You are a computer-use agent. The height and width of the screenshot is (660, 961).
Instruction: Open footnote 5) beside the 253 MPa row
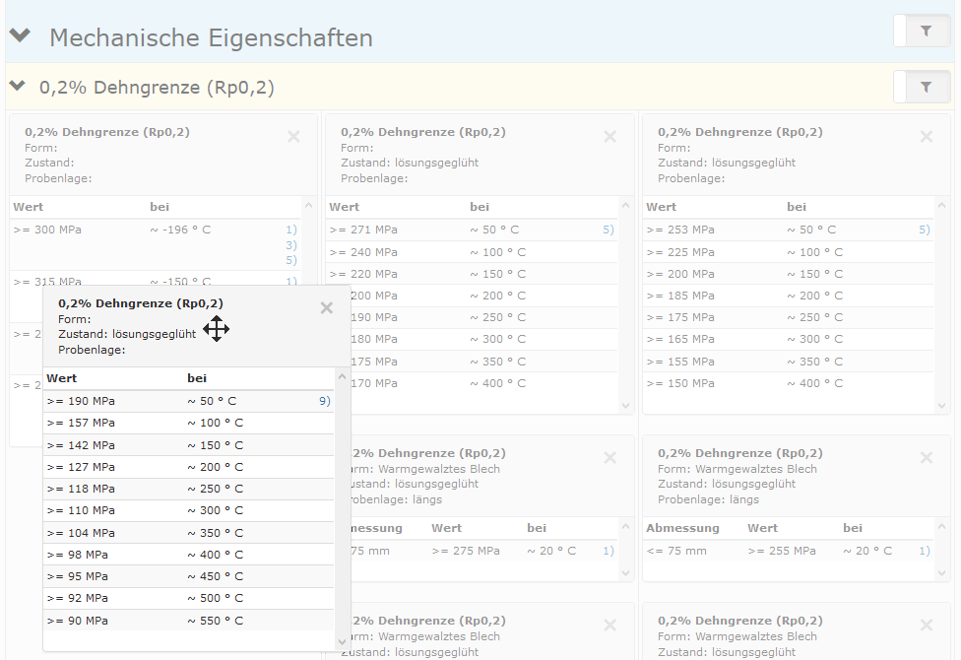(925, 230)
